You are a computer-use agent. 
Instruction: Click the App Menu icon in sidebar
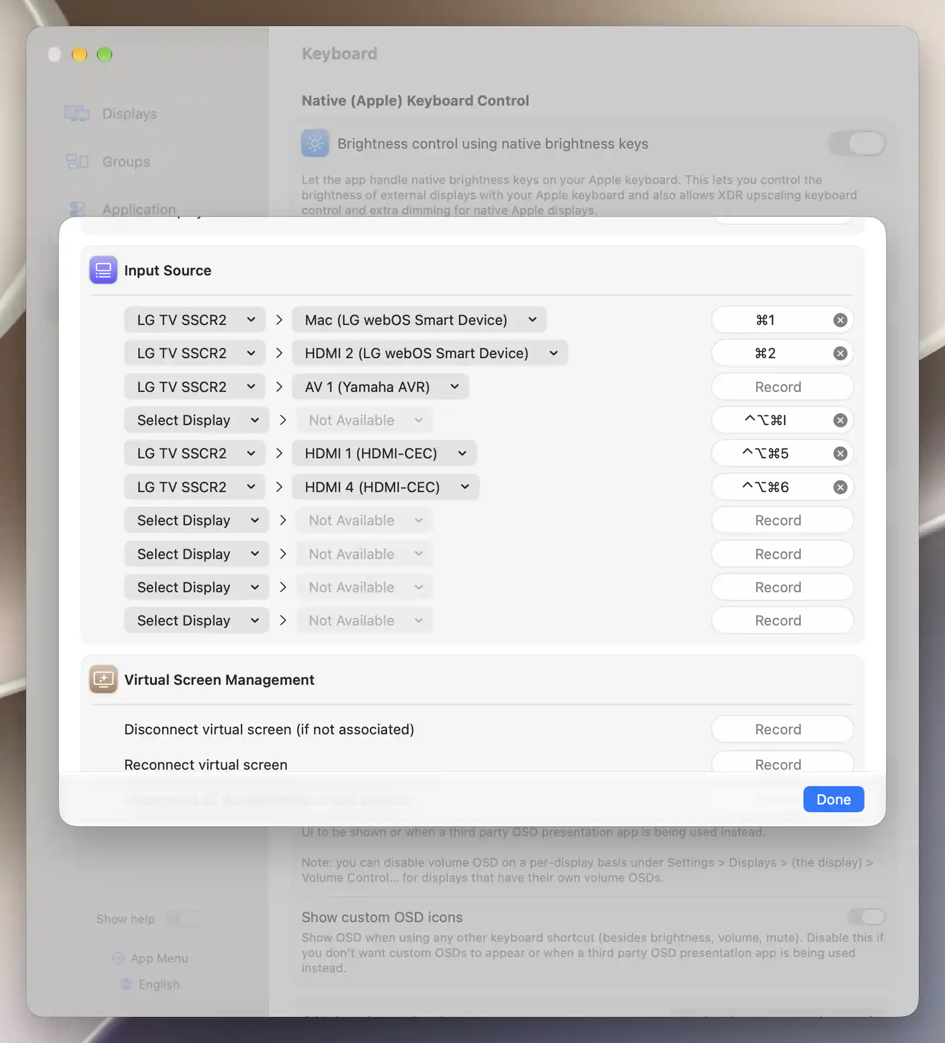point(118,958)
